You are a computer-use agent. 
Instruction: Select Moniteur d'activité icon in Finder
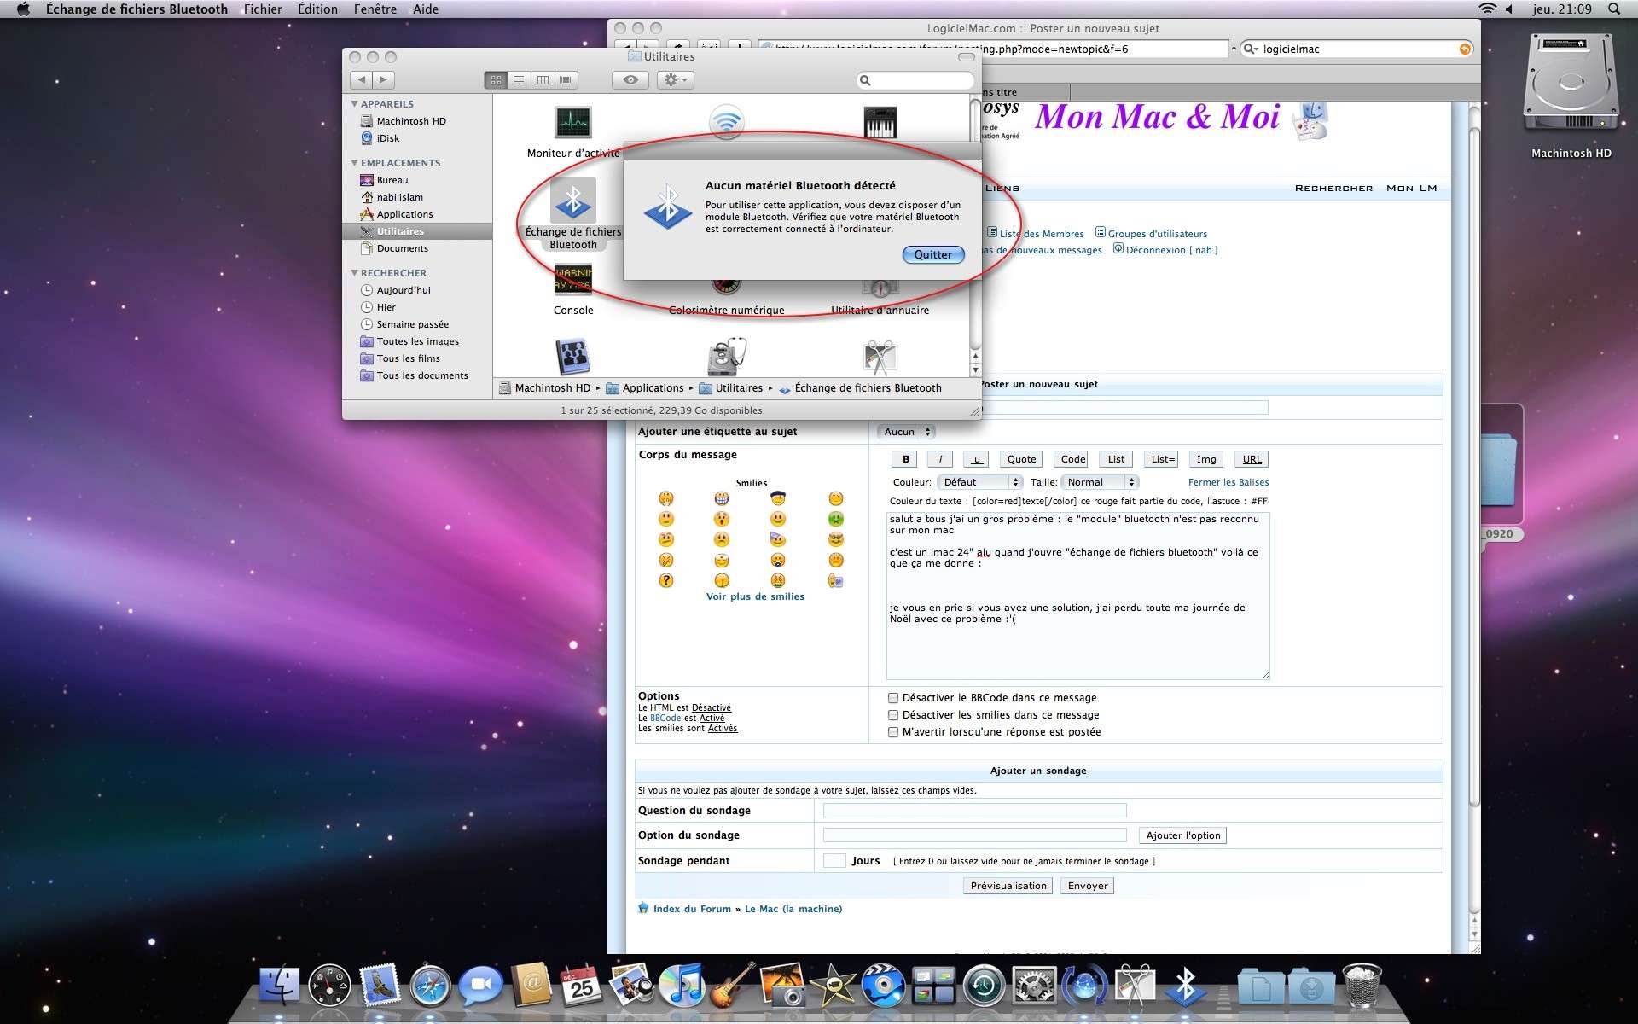click(x=573, y=124)
